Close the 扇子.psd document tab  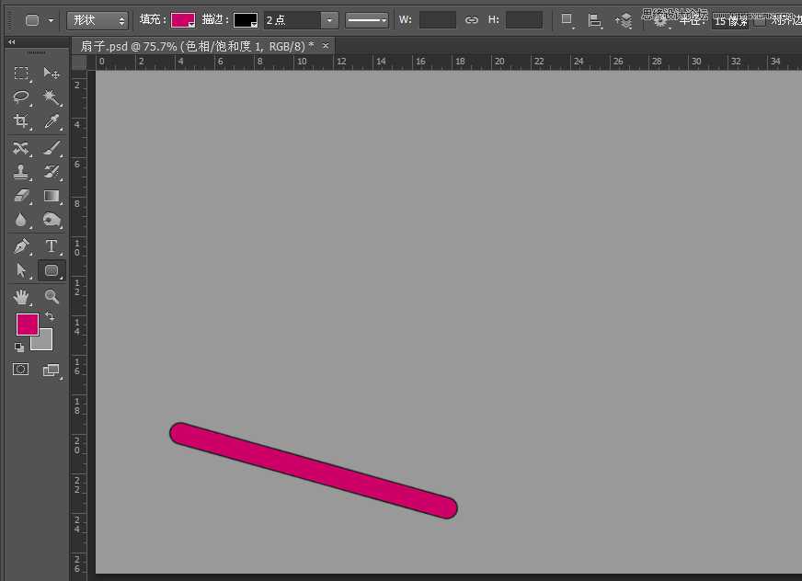(x=326, y=45)
